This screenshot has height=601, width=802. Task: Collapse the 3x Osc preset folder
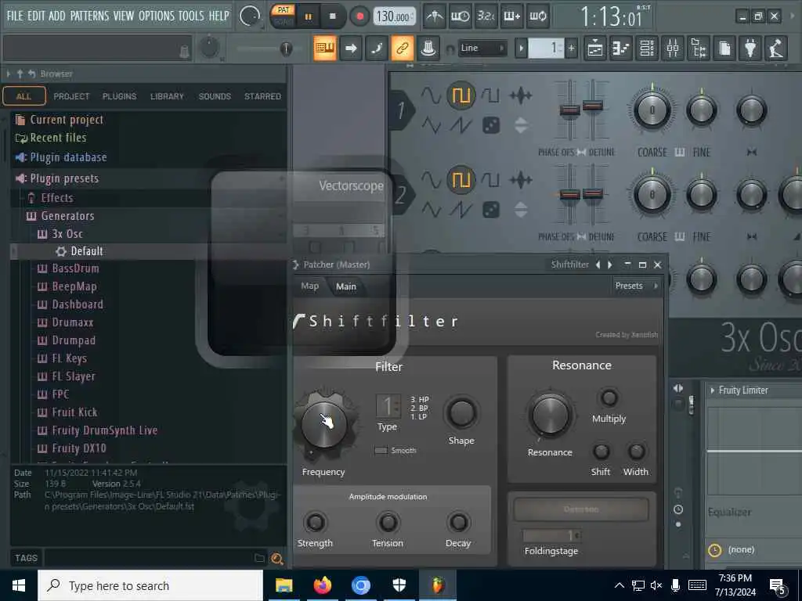pyautogui.click(x=67, y=234)
